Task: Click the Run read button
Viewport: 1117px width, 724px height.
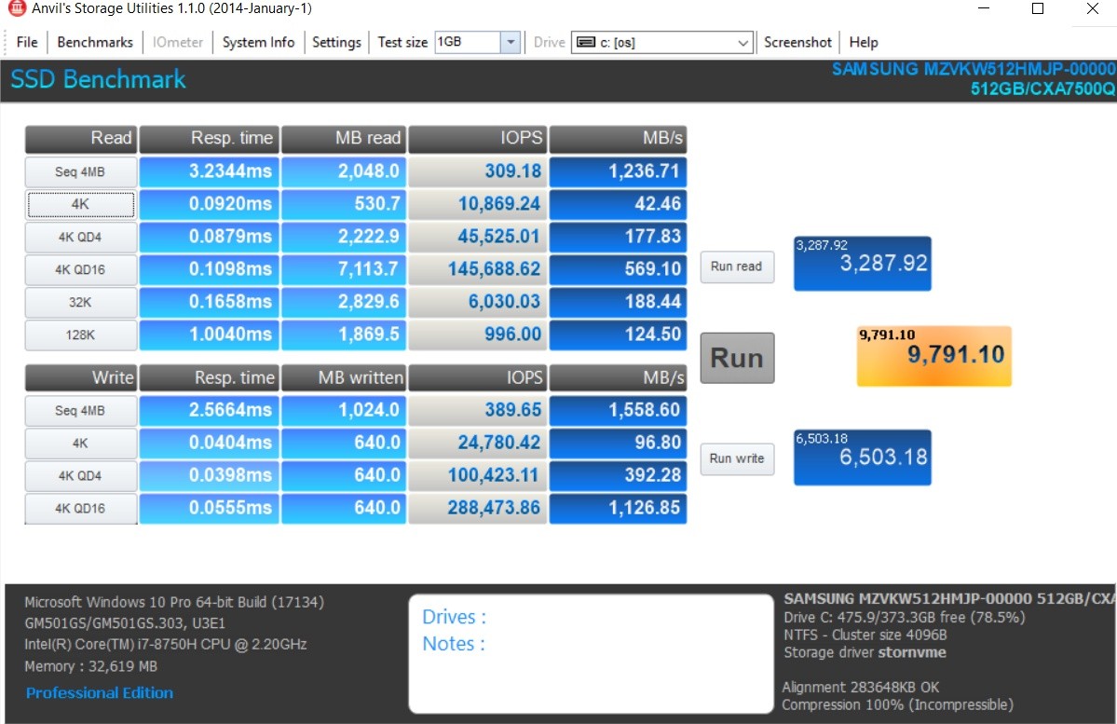Action: pos(736,266)
